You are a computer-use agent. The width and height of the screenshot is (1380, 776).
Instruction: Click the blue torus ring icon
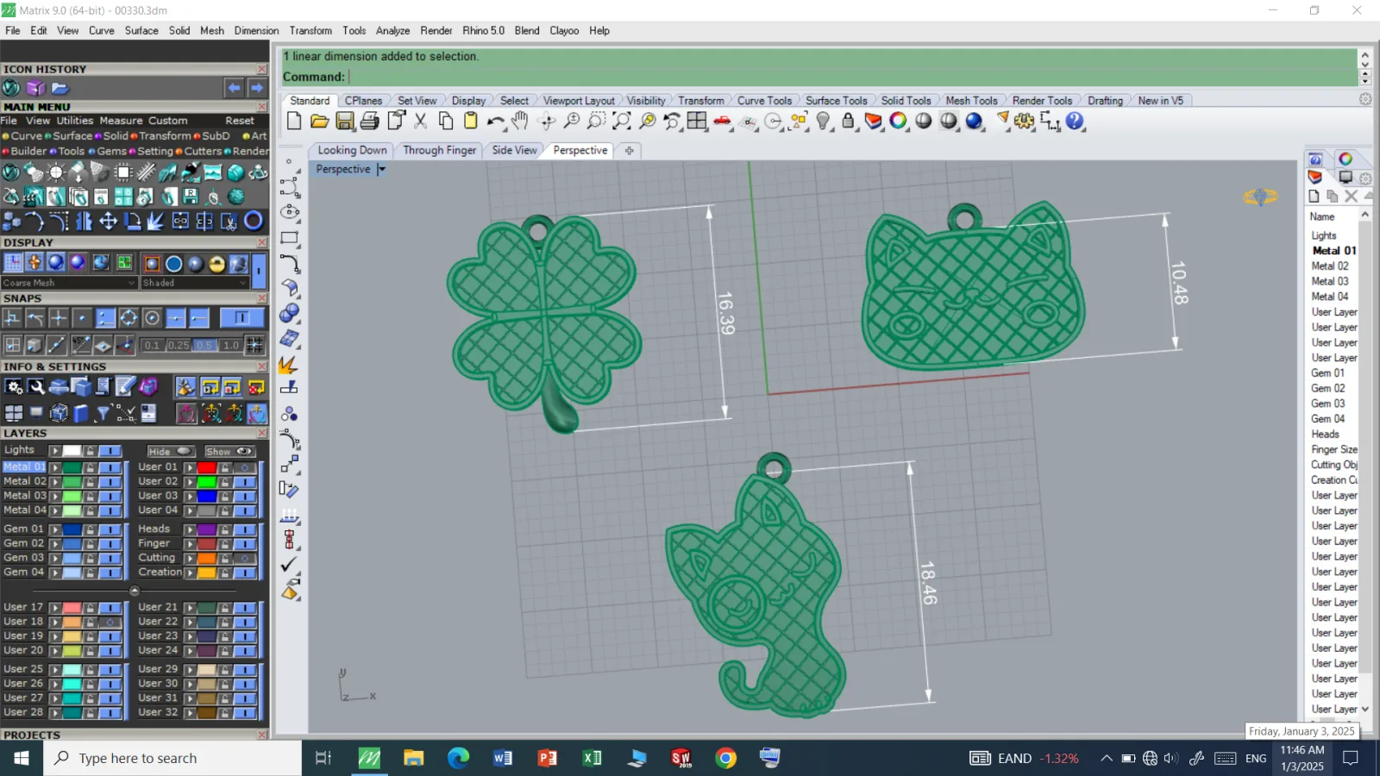pyautogui.click(x=254, y=222)
